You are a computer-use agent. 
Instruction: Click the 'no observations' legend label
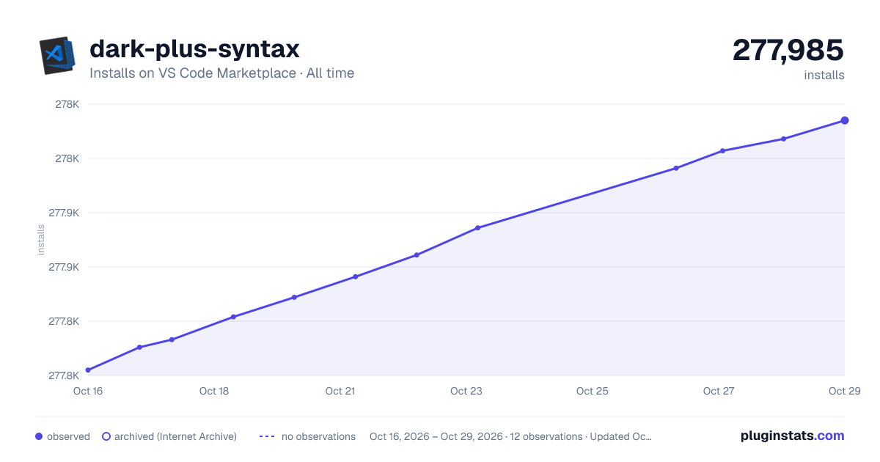point(318,436)
